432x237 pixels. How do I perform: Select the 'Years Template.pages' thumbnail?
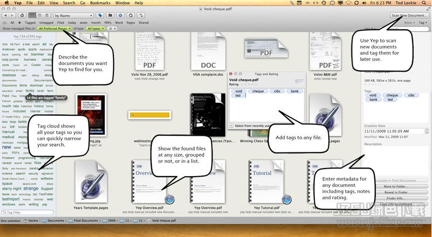(x=91, y=182)
